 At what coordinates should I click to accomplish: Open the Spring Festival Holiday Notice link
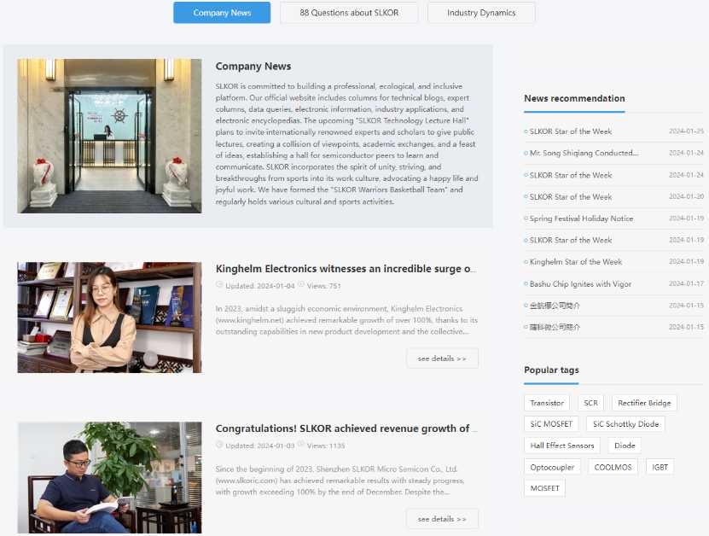(x=581, y=218)
